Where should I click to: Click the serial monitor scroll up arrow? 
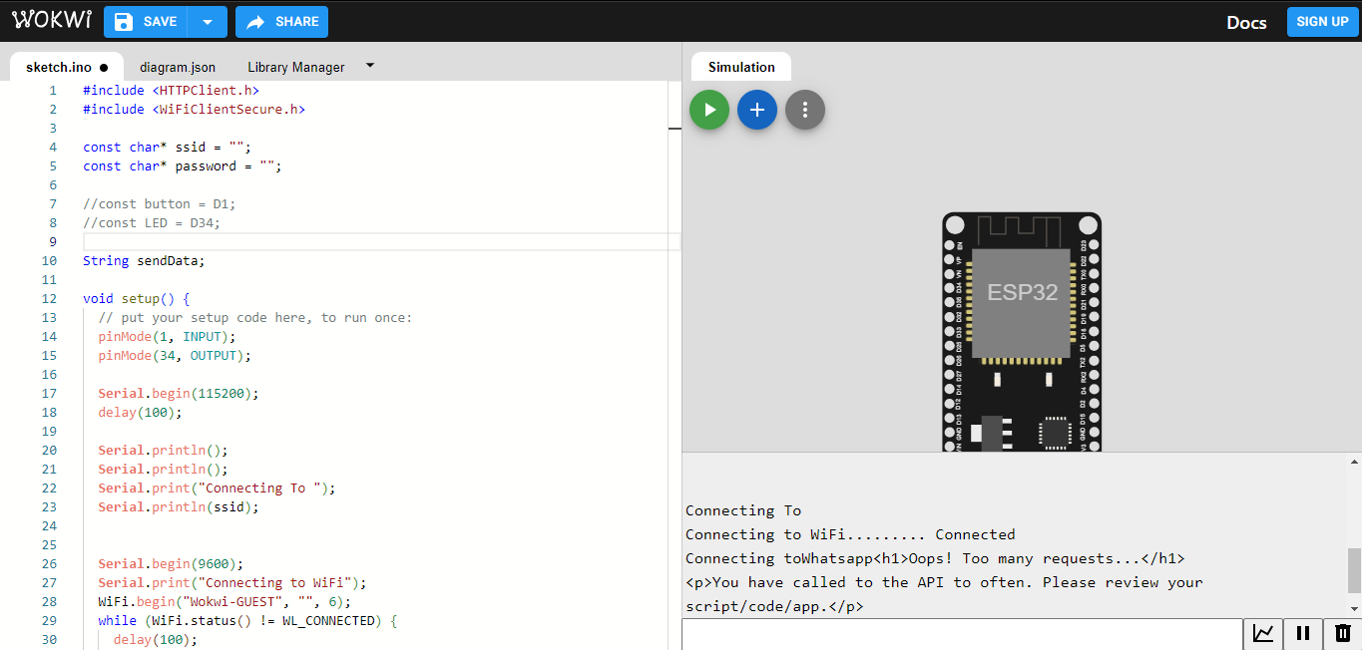click(1354, 462)
